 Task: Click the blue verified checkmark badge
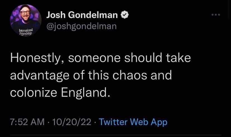[124, 15]
